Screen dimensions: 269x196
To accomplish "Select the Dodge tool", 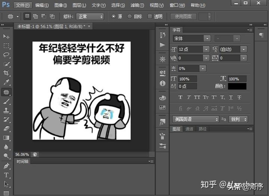I will tap(6, 156).
